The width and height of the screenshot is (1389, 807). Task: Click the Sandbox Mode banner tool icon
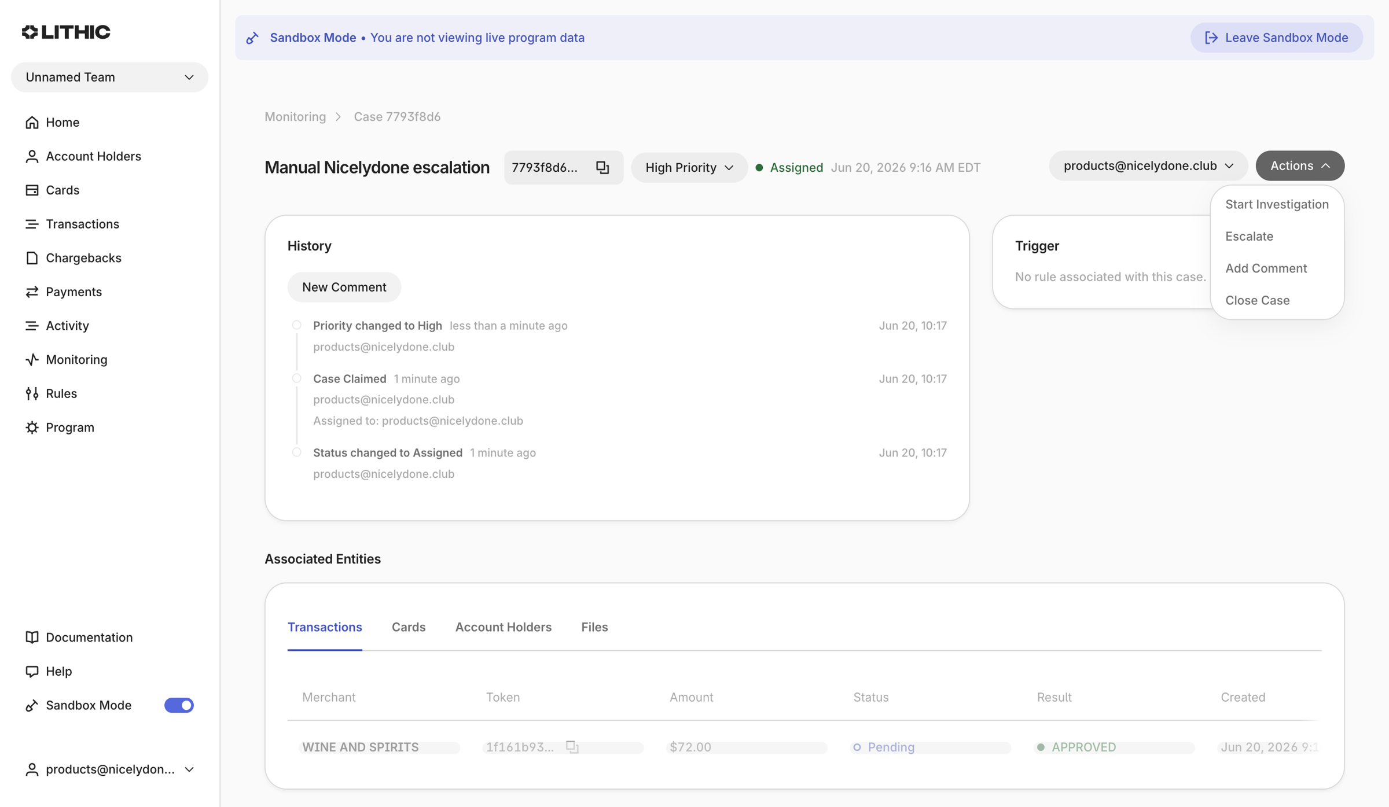[252, 38]
